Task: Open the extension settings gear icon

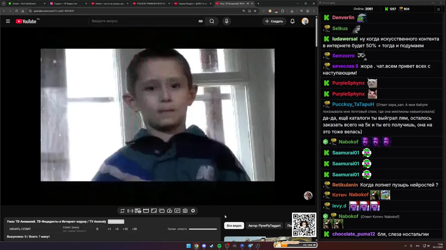Action: (193, 211)
